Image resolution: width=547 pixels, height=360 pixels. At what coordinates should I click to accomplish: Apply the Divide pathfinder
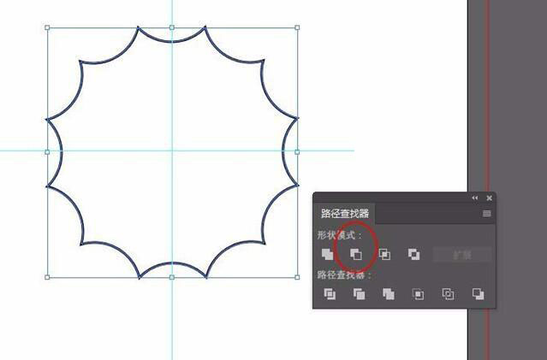(x=330, y=294)
